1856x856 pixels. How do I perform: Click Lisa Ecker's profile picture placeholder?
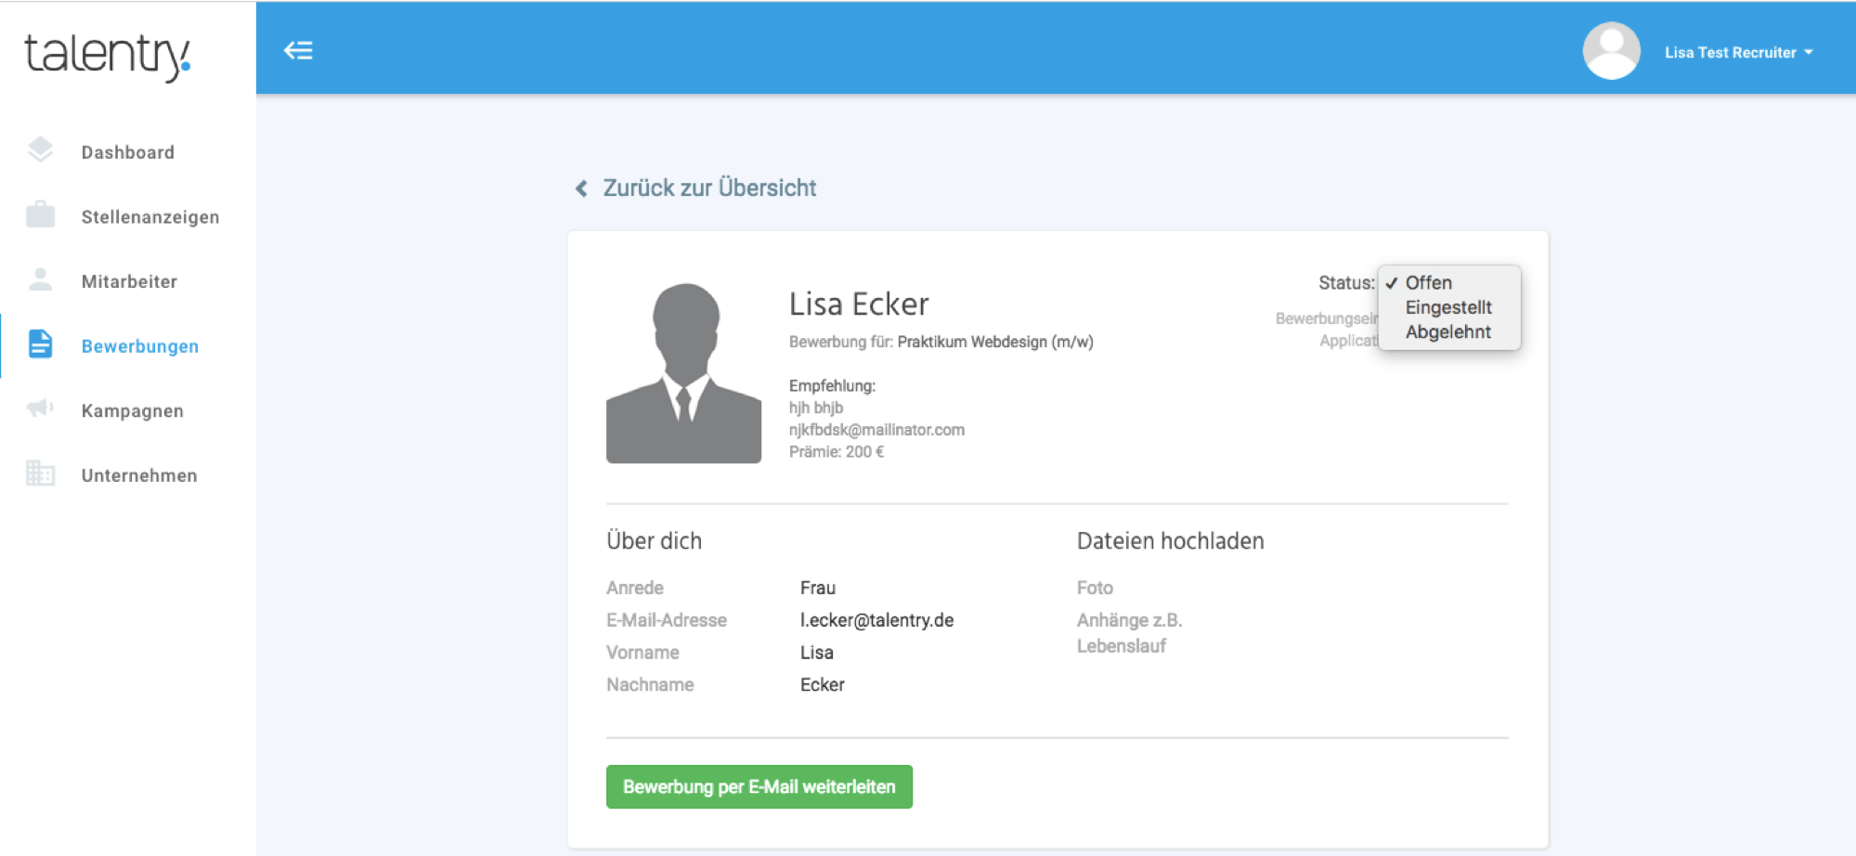(683, 373)
